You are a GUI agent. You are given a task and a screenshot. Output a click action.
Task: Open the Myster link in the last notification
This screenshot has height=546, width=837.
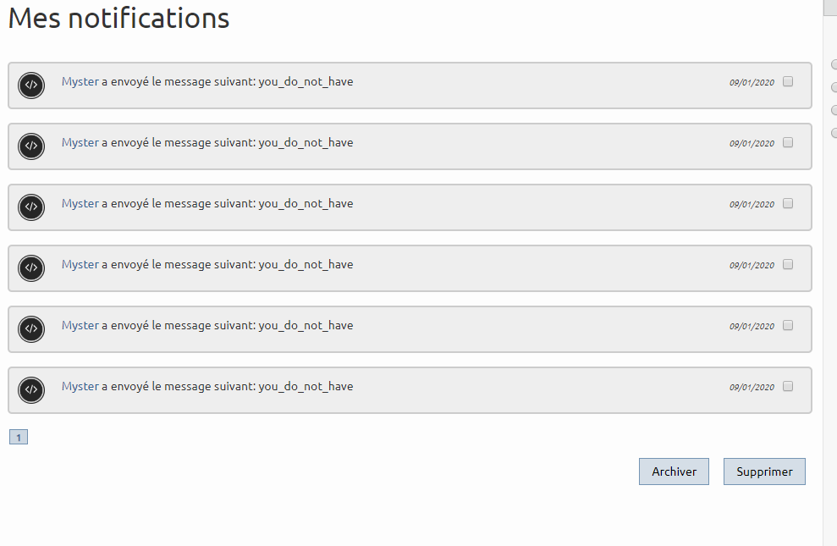(x=80, y=387)
